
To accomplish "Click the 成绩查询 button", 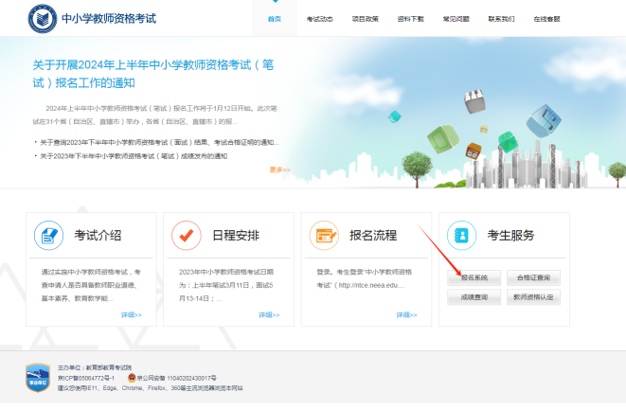I will (x=474, y=297).
